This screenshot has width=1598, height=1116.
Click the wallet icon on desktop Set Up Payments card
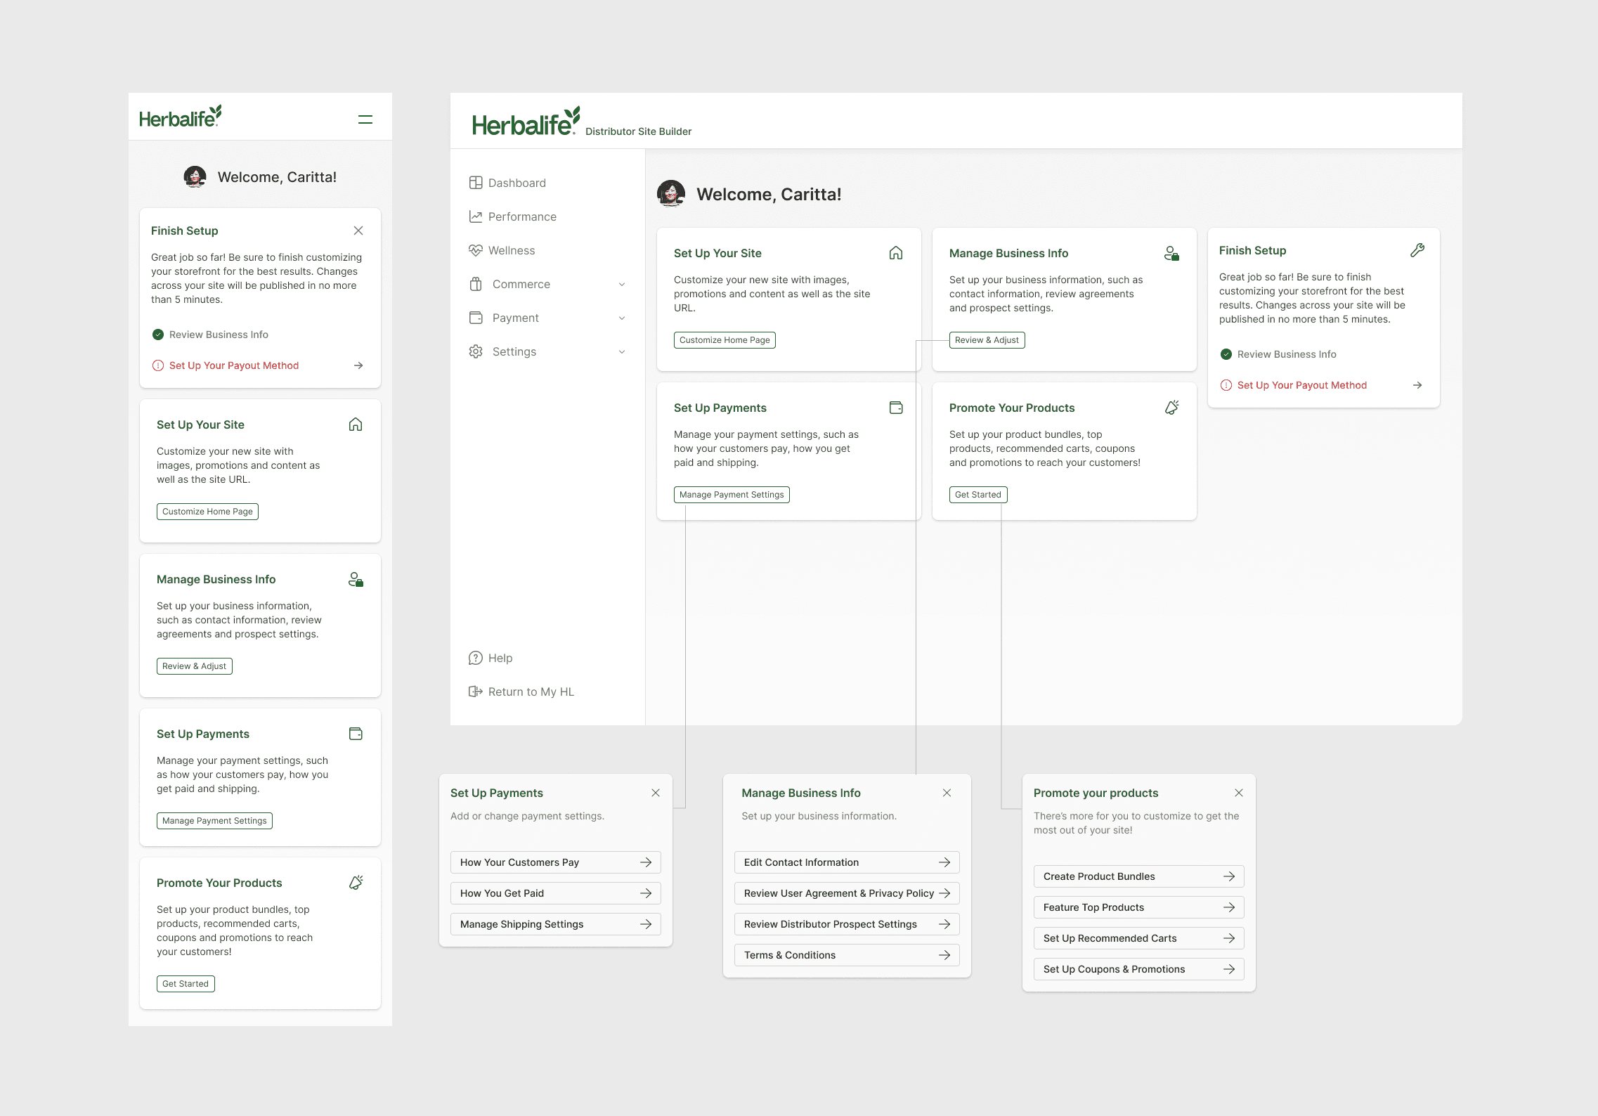[896, 408]
